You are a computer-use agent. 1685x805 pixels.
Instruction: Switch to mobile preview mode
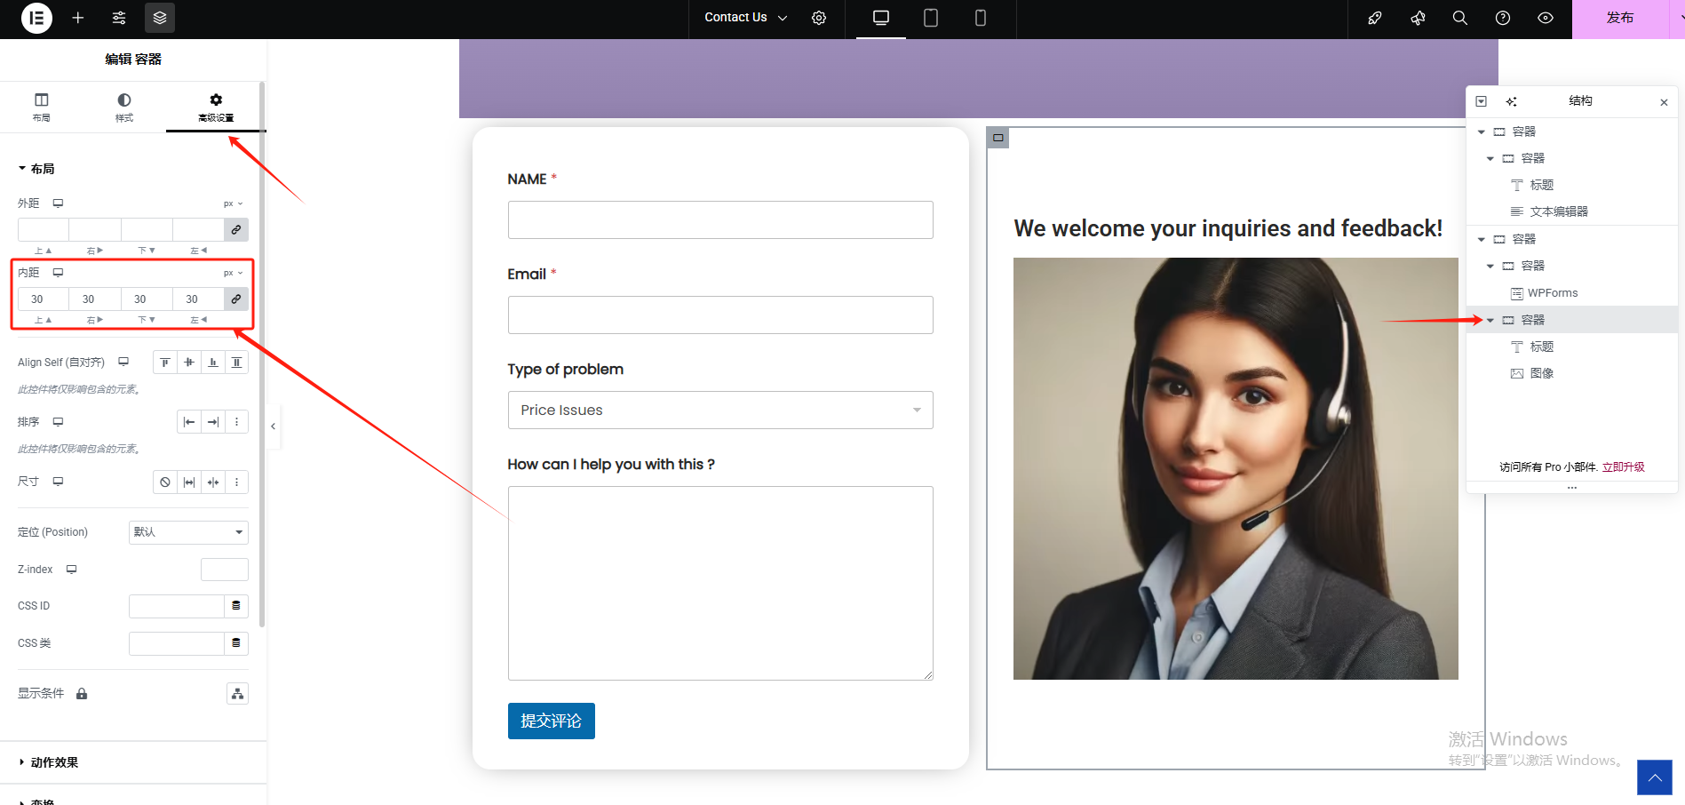point(980,18)
